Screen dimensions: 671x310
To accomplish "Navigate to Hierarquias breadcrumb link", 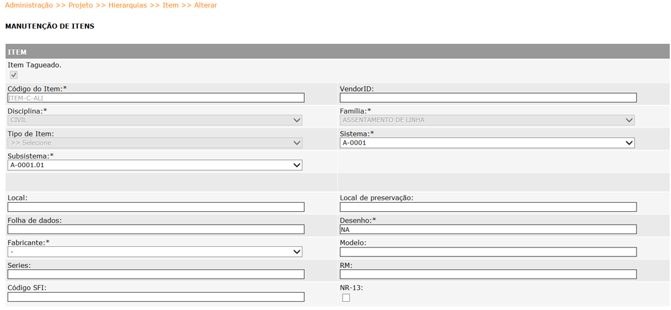I will (x=127, y=6).
